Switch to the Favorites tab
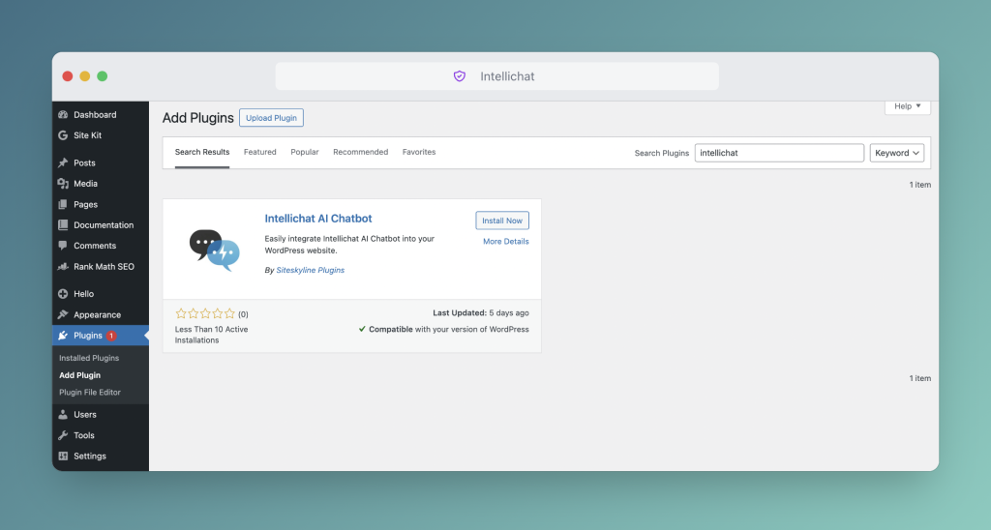The image size is (991, 530). click(419, 152)
